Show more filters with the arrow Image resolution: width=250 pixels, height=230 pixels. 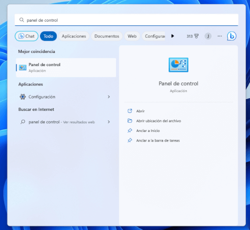click(x=172, y=36)
